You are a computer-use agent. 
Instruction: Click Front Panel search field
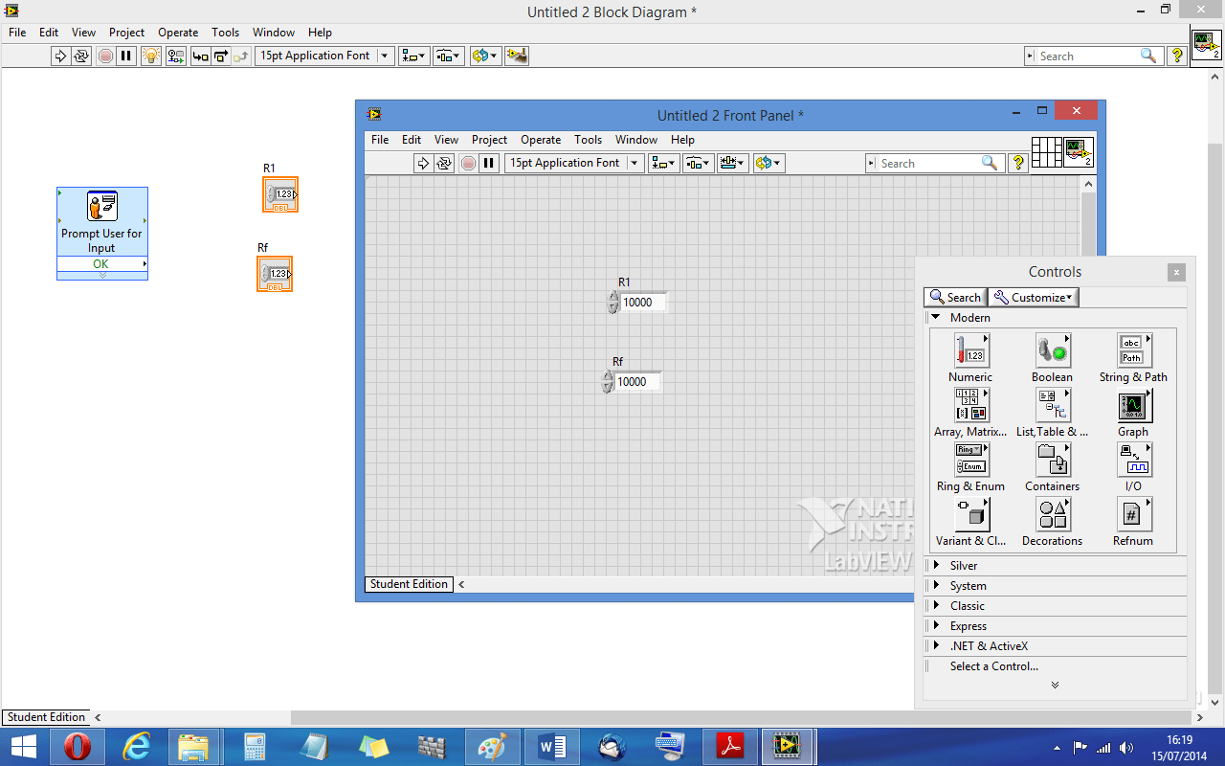[x=935, y=164]
